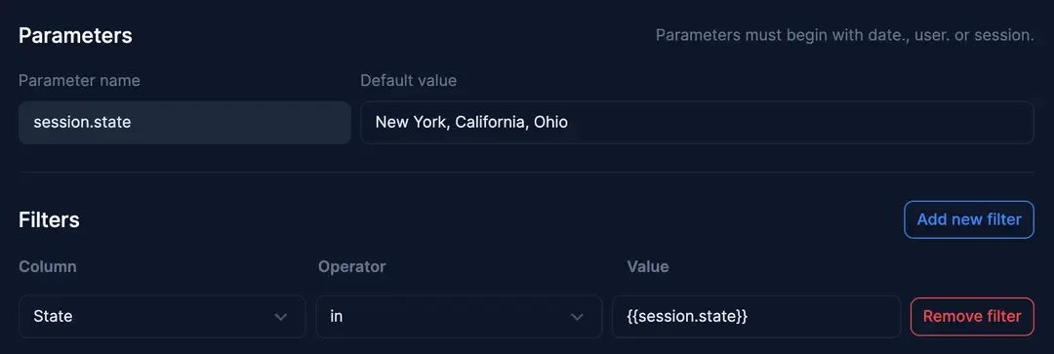This screenshot has width=1054, height=354.
Task: Open the Operator dropdown showing in
Action: 459,316
